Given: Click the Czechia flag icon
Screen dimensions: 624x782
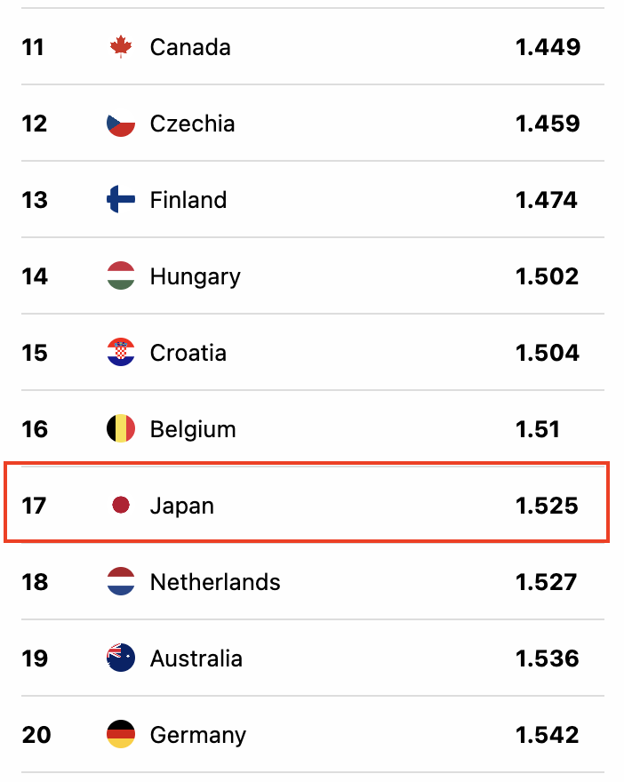Looking at the screenshot, I should tap(121, 124).
